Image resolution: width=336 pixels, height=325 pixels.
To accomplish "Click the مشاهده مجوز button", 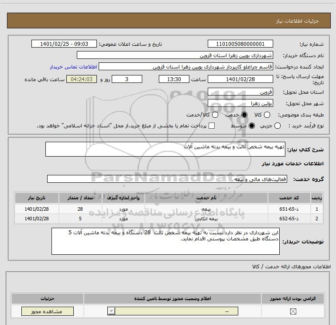I will pos(48,311).
